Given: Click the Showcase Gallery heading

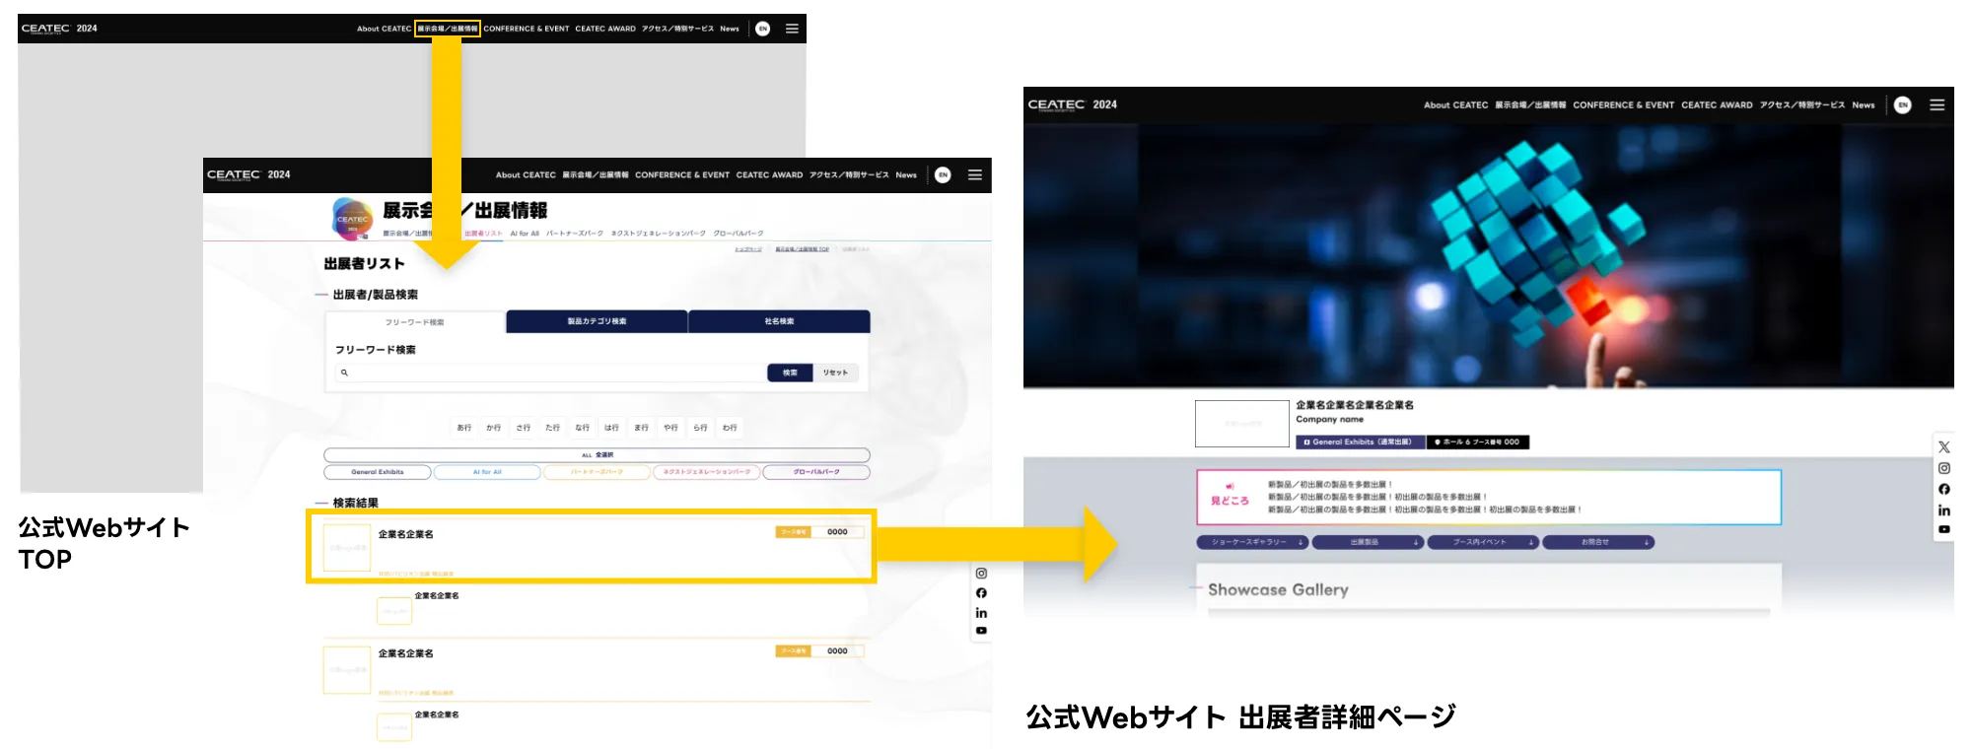Looking at the screenshot, I should [x=1278, y=589].
